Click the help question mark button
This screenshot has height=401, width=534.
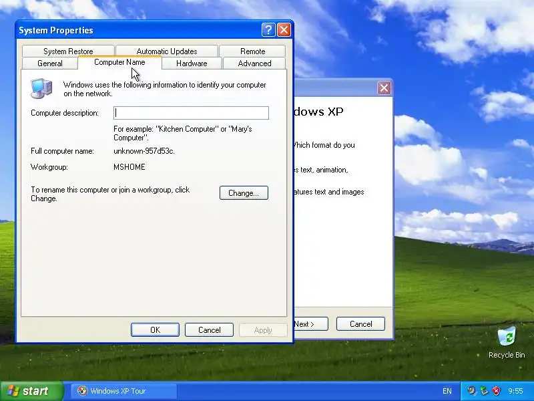pos(268,30)
